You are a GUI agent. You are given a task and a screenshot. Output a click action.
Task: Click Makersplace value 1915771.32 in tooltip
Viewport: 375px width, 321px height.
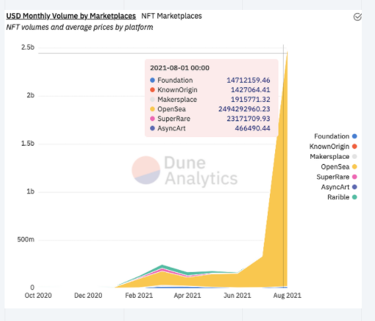pos(251,99)
